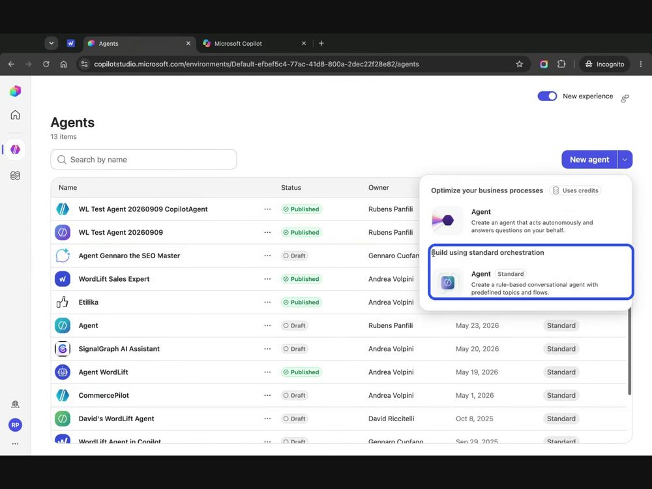The width and height of the screenshot is (652, 489).
Task: Click the Etilika thumbs-up agent icon
Action: click(x=63, y=303)
